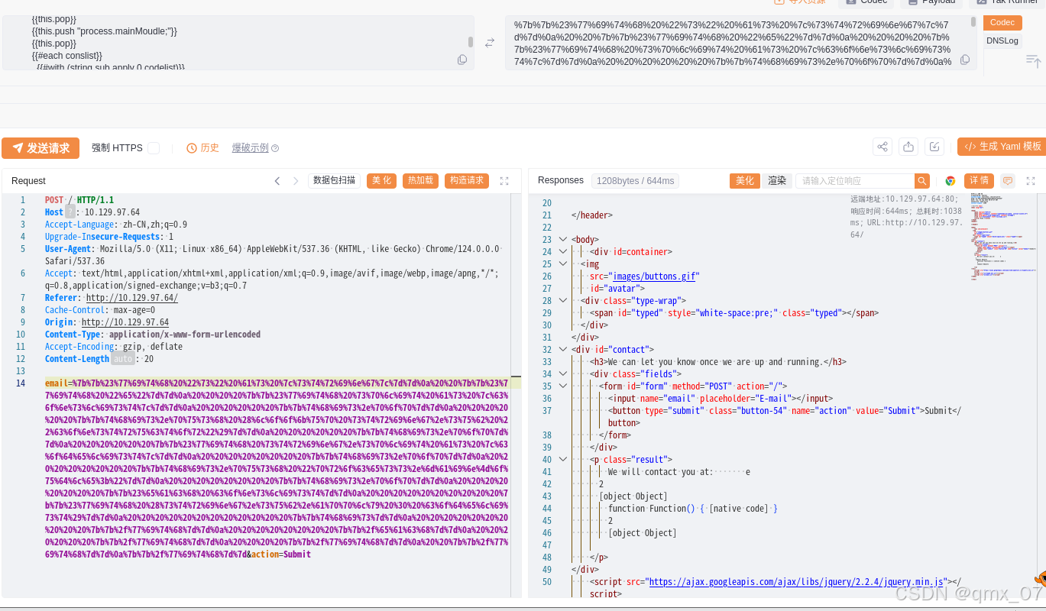Open images/buttons.gif link in response
The width and height of the screenshot is (1046, 611).
tap(656, 276)
